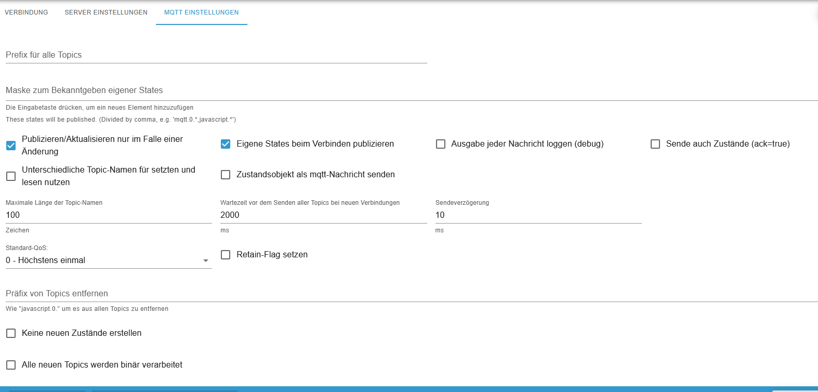Click the Standard-QoS dropdown arrow
Viewport: 818px width, 392px height.
[206, 260]
